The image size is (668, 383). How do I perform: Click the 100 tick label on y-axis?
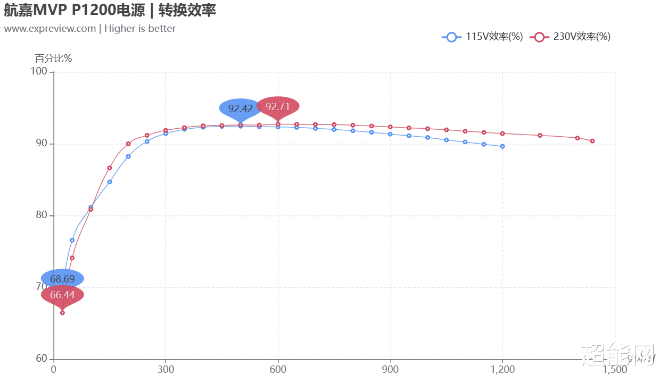(x=40, y=72)
